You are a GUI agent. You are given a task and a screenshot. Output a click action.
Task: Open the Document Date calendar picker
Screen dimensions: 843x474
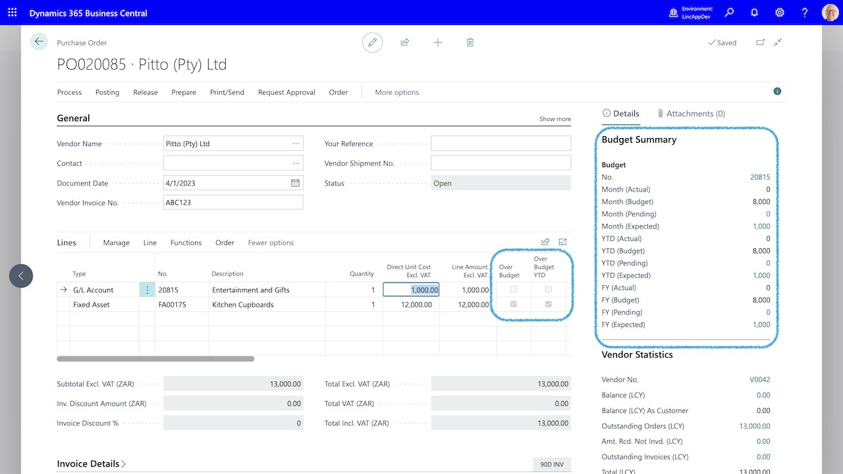(295, 183)
